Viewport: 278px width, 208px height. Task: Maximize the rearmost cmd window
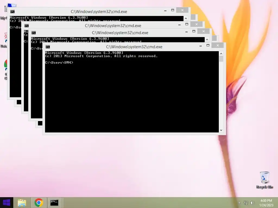pyautogui.click(x=172, y=10)
